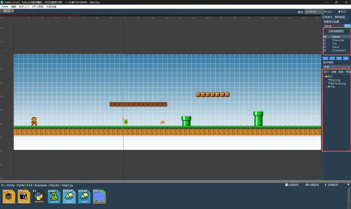Select the shorter green pipe in scene
Viewport: 351px width, 209px height.
[186, 121]
